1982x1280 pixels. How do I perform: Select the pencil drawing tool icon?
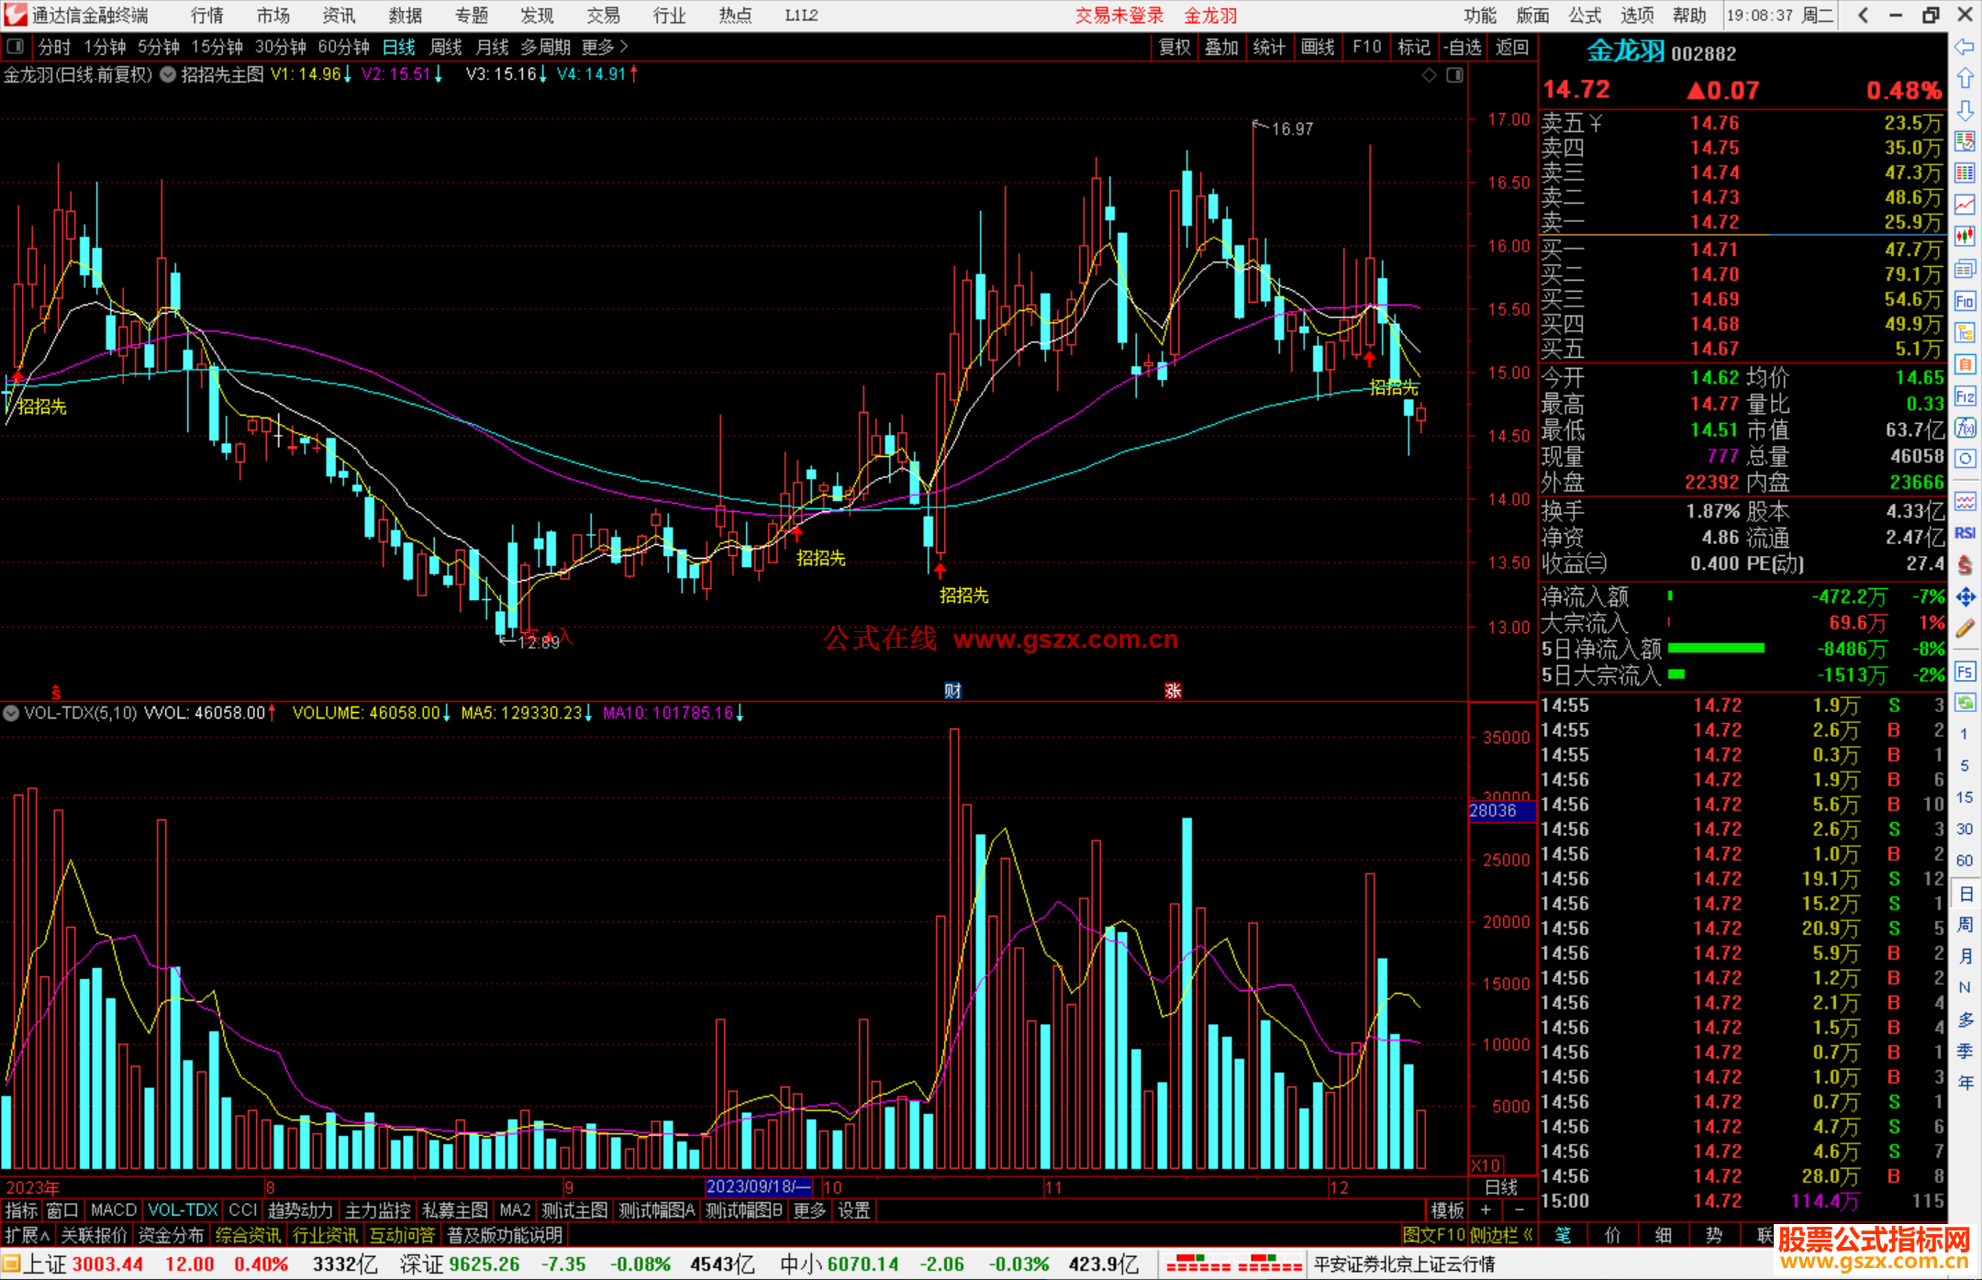pyautogui.click(x=1965, y=629)
